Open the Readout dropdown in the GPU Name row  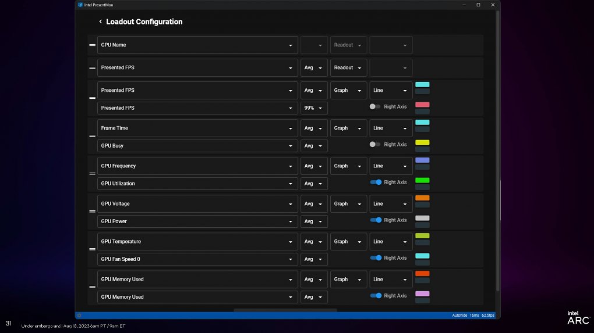coord(348,45)
